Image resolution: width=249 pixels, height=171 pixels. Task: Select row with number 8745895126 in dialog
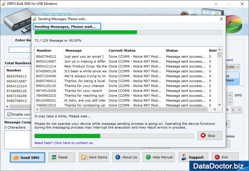tap(126, 71)
